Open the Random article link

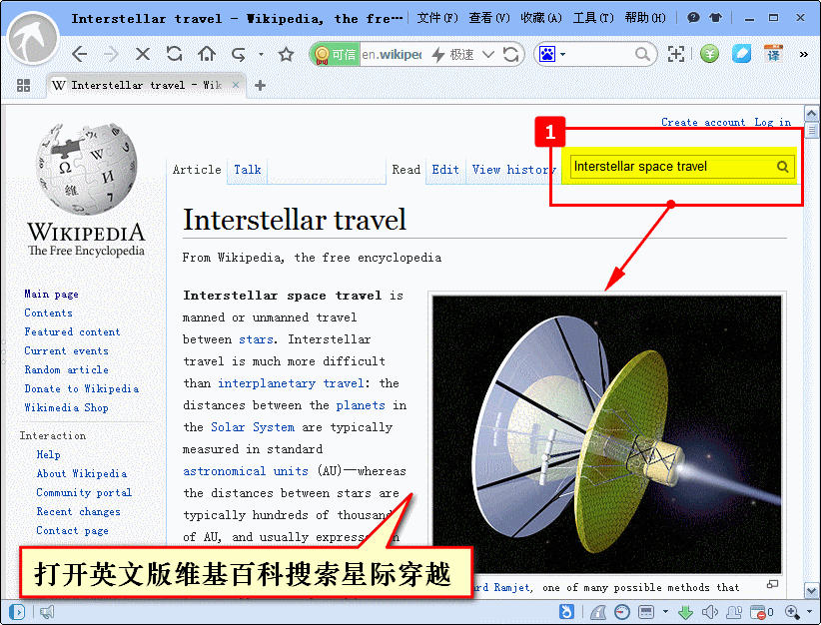[x=67, y=369]
